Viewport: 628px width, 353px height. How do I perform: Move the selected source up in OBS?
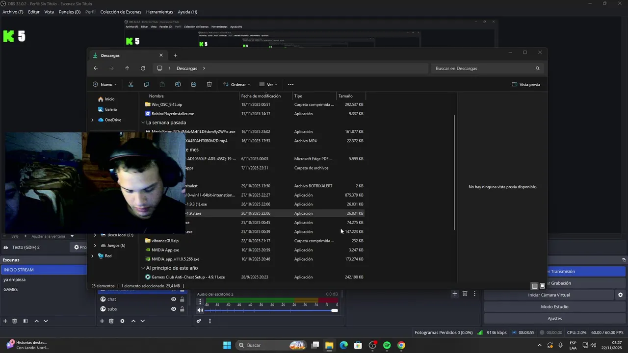click(133, 321)
